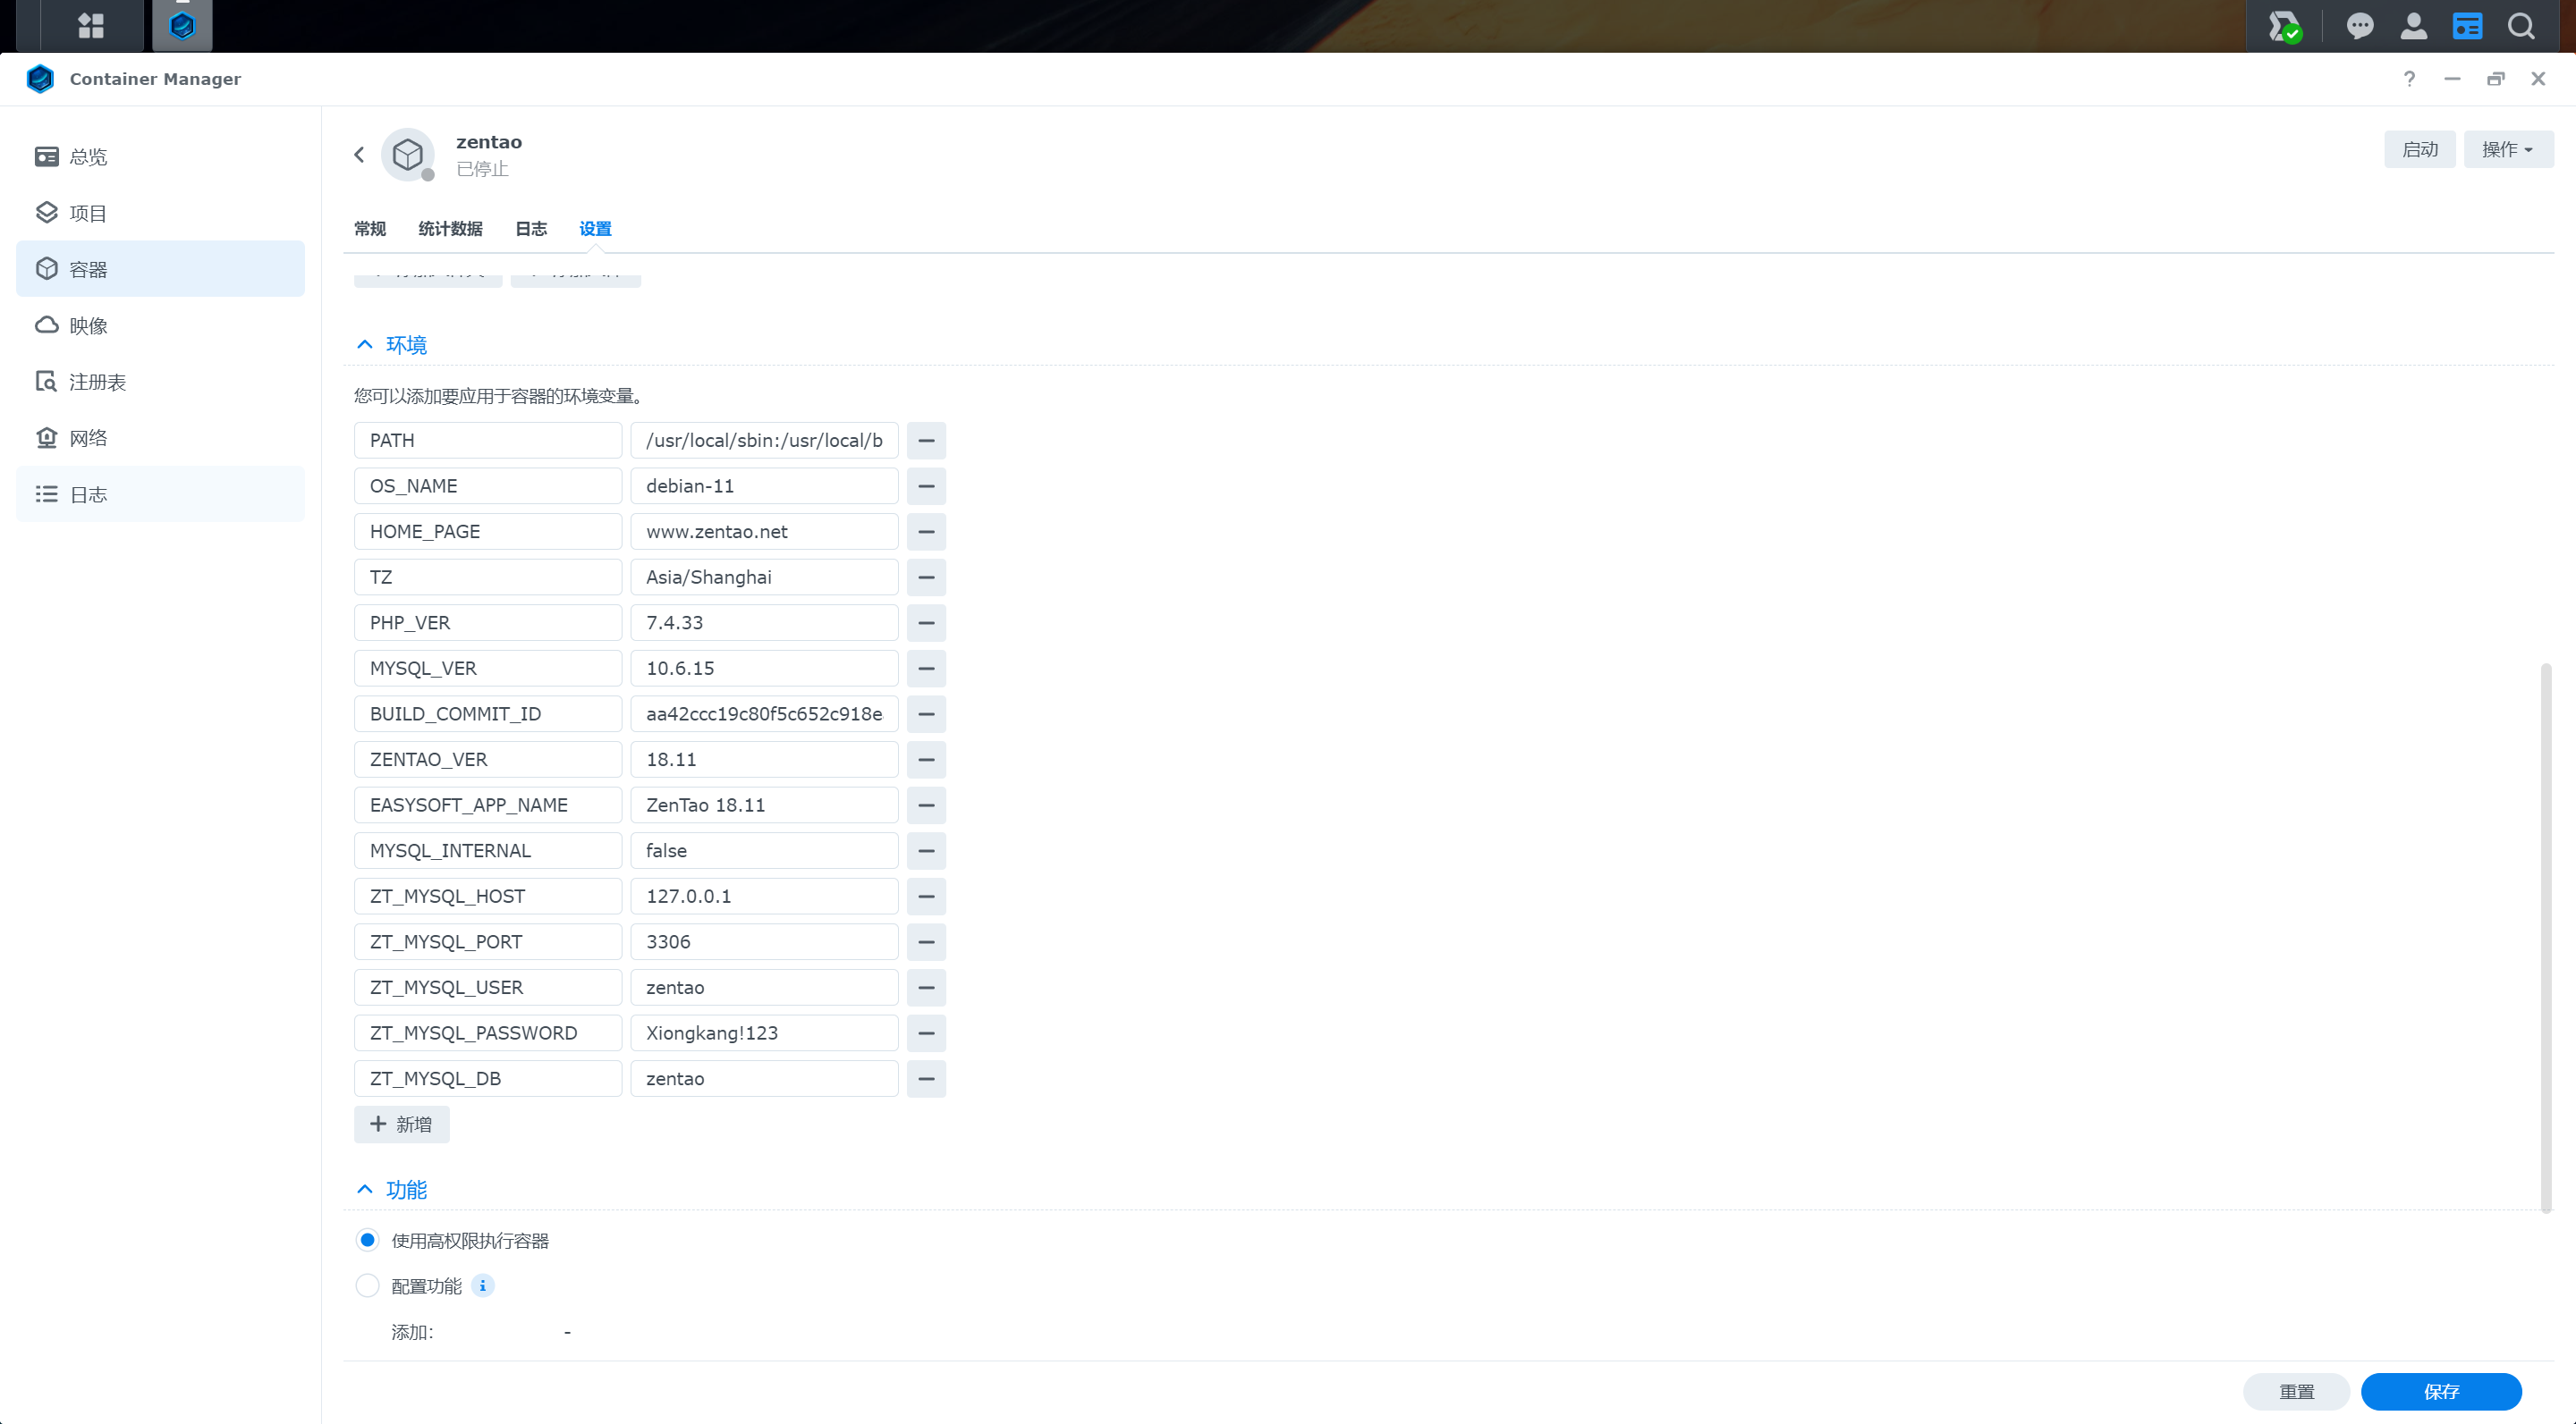
Task: Add a new variable with 新增 button
Action: [401, 1125]
